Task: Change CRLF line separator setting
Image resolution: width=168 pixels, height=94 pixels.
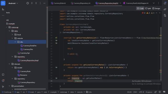Action: point(135,92)
